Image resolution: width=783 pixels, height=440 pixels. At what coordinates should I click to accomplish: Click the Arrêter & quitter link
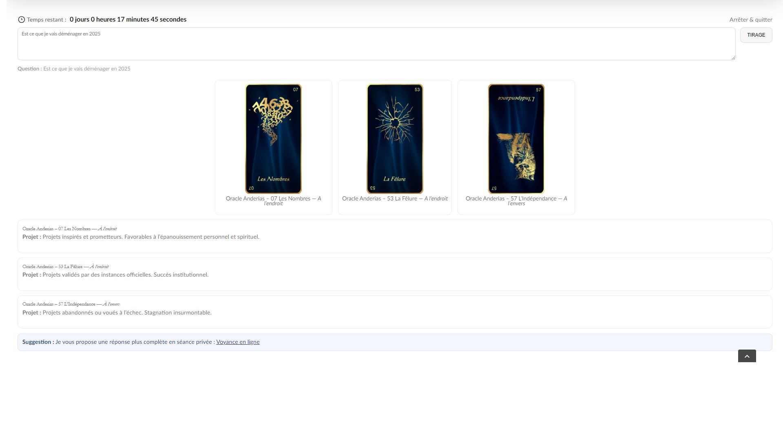(750, 20)
